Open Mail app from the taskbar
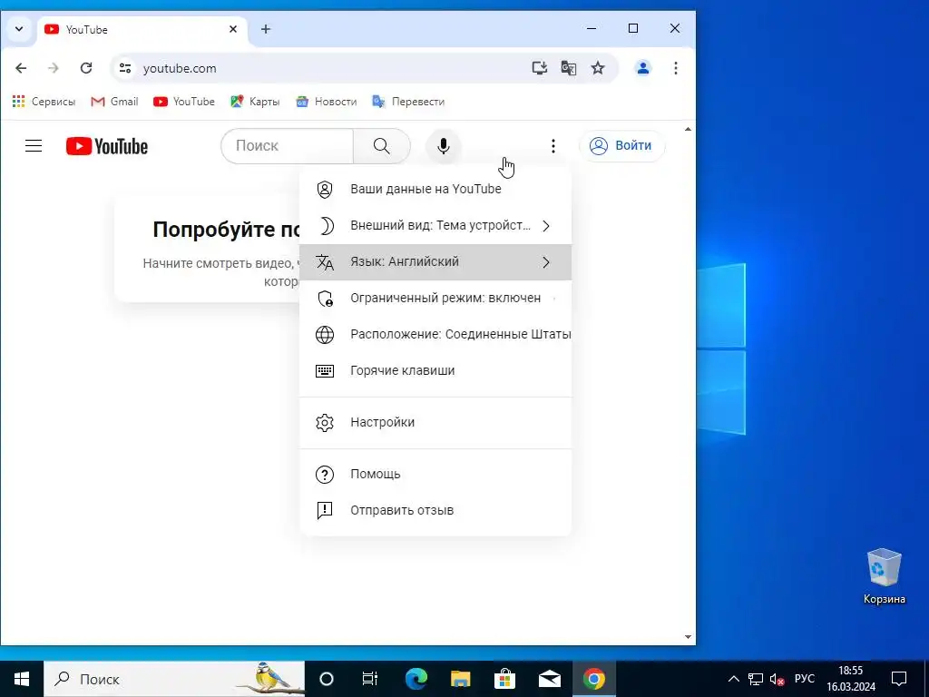 [550, 679]
